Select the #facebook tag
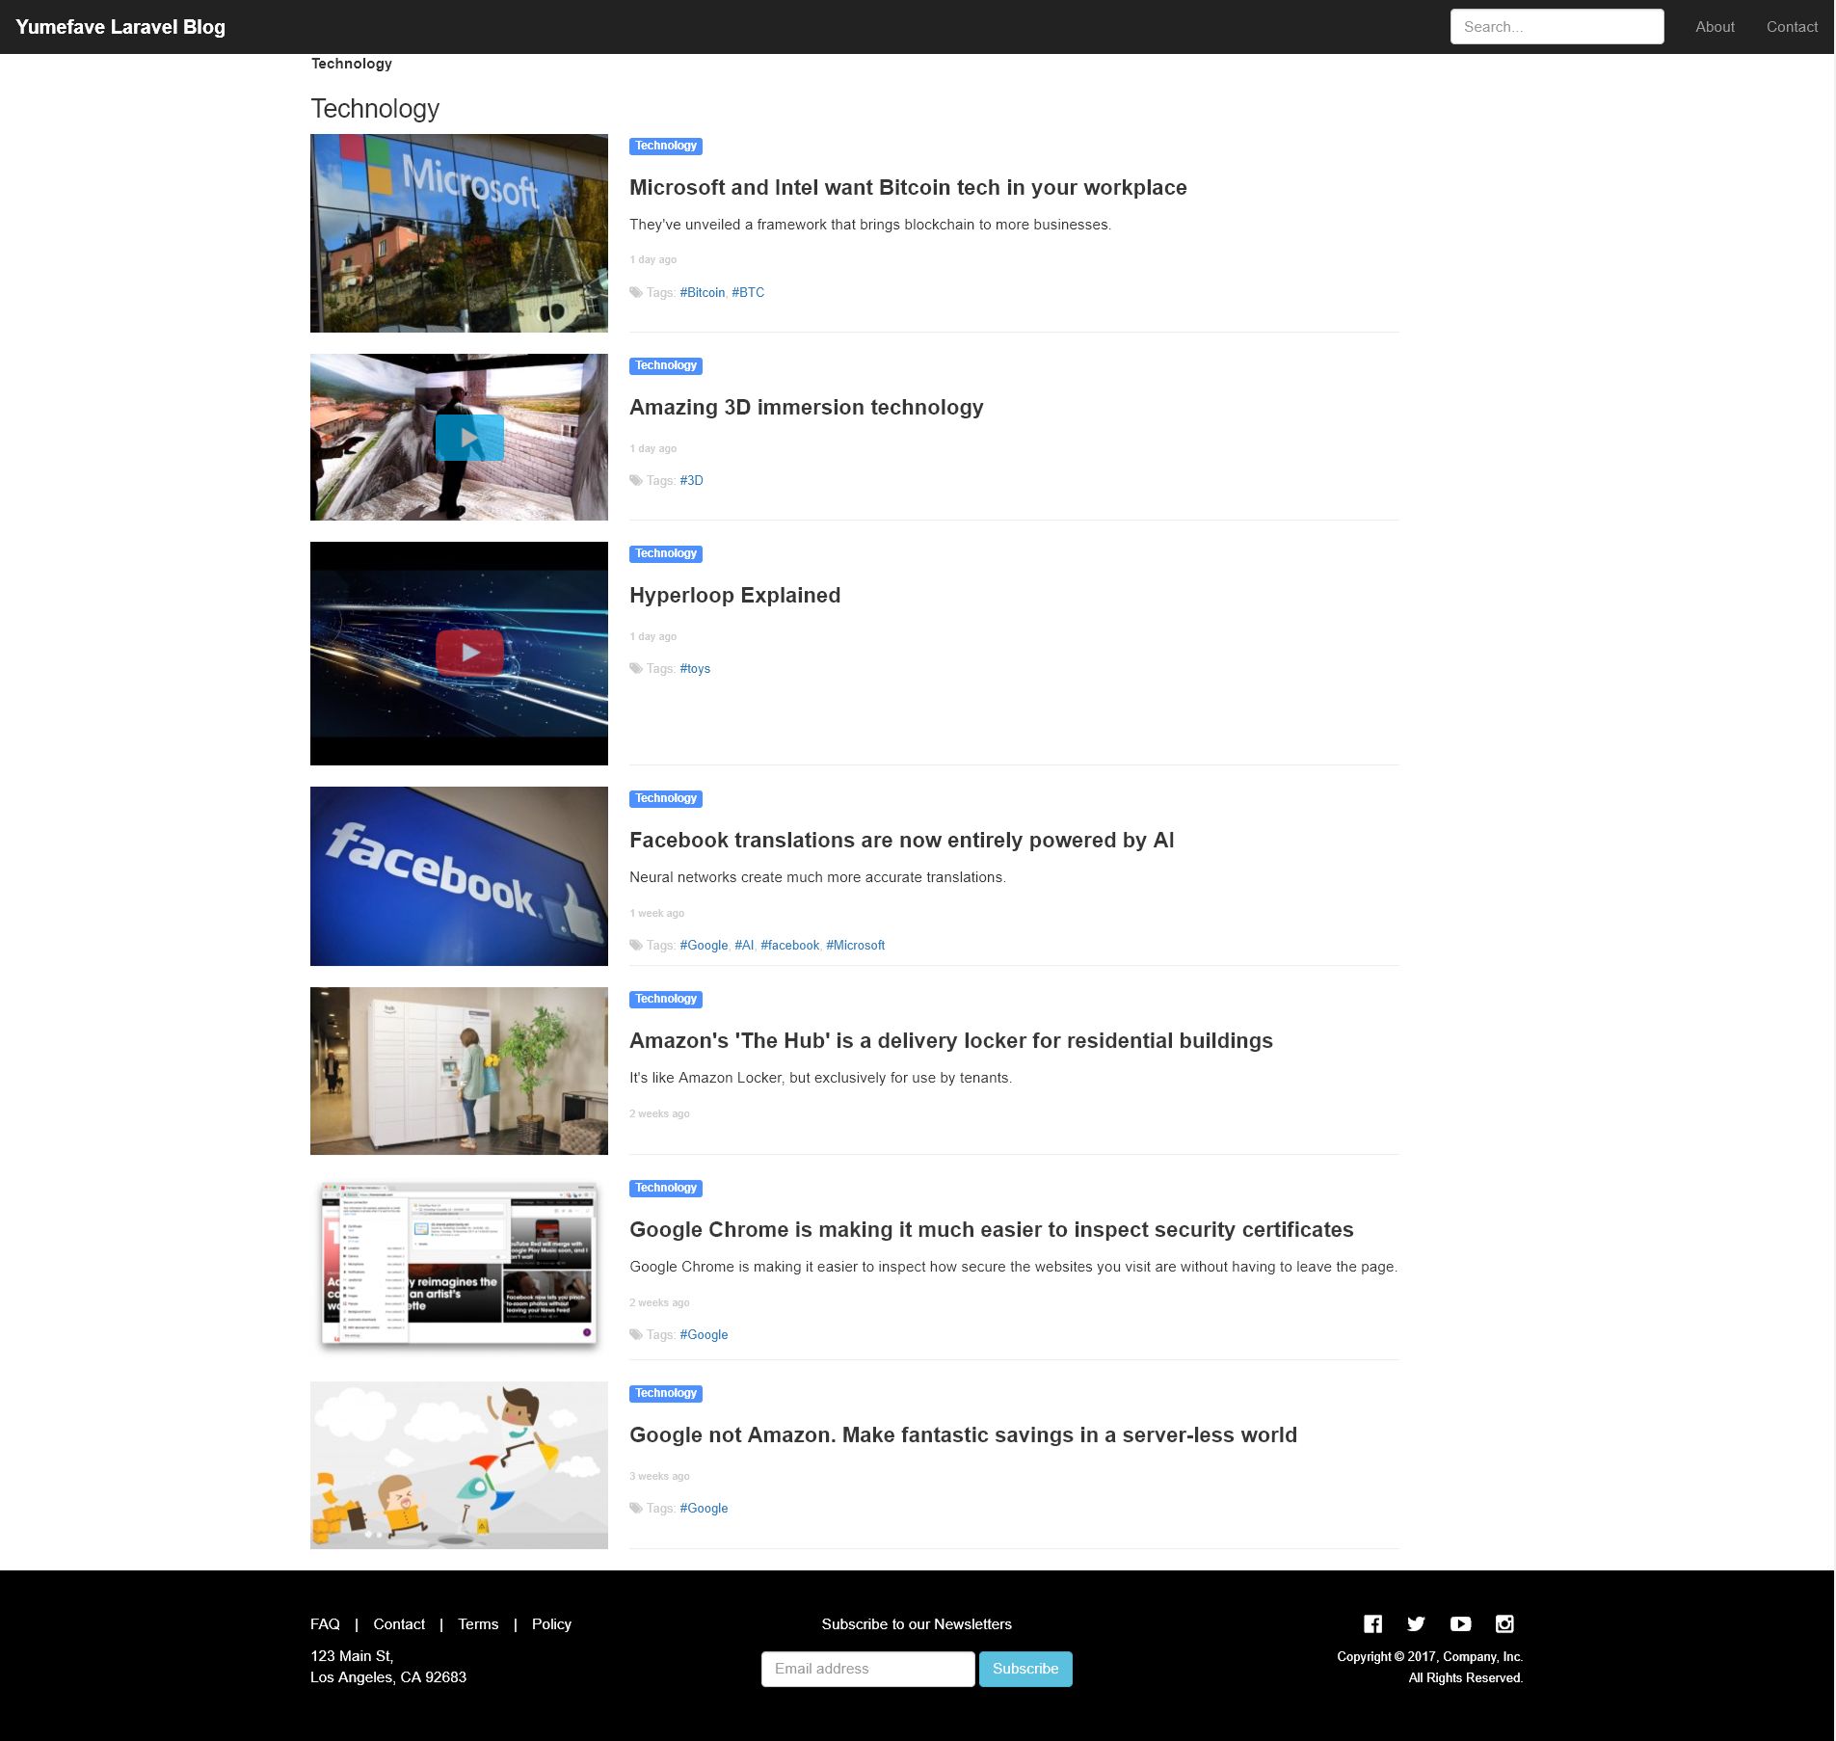 point(789,946)
